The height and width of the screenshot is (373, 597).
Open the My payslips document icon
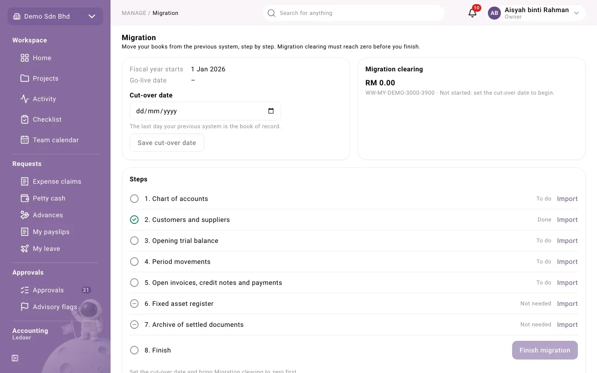click(25, 232)
